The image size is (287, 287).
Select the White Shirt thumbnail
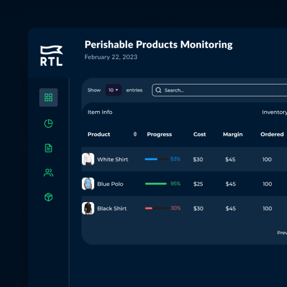(x=88, y=159)
